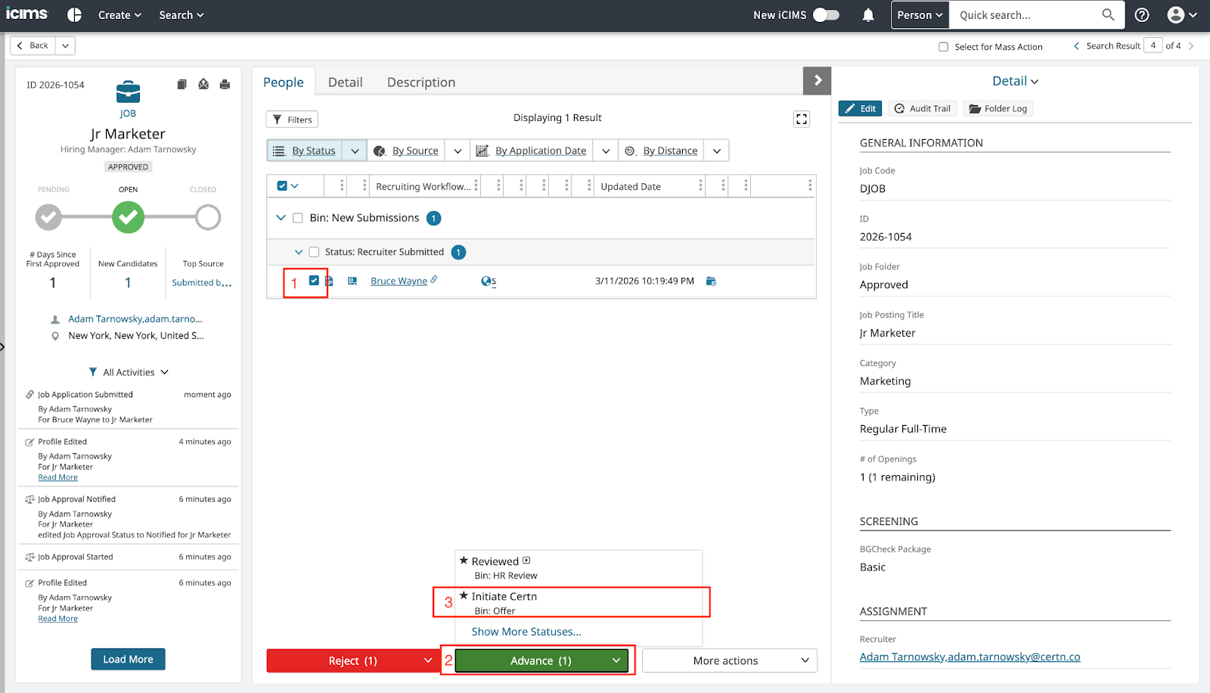
Task: Uncheck Bruce Wayne row checkbox
Action: 314,281
